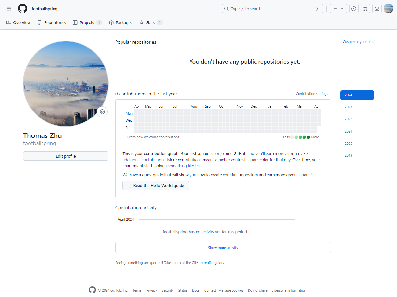Open the create new dropdown arrow
This screenshot has height=297, width=397.
pos(342,8)
